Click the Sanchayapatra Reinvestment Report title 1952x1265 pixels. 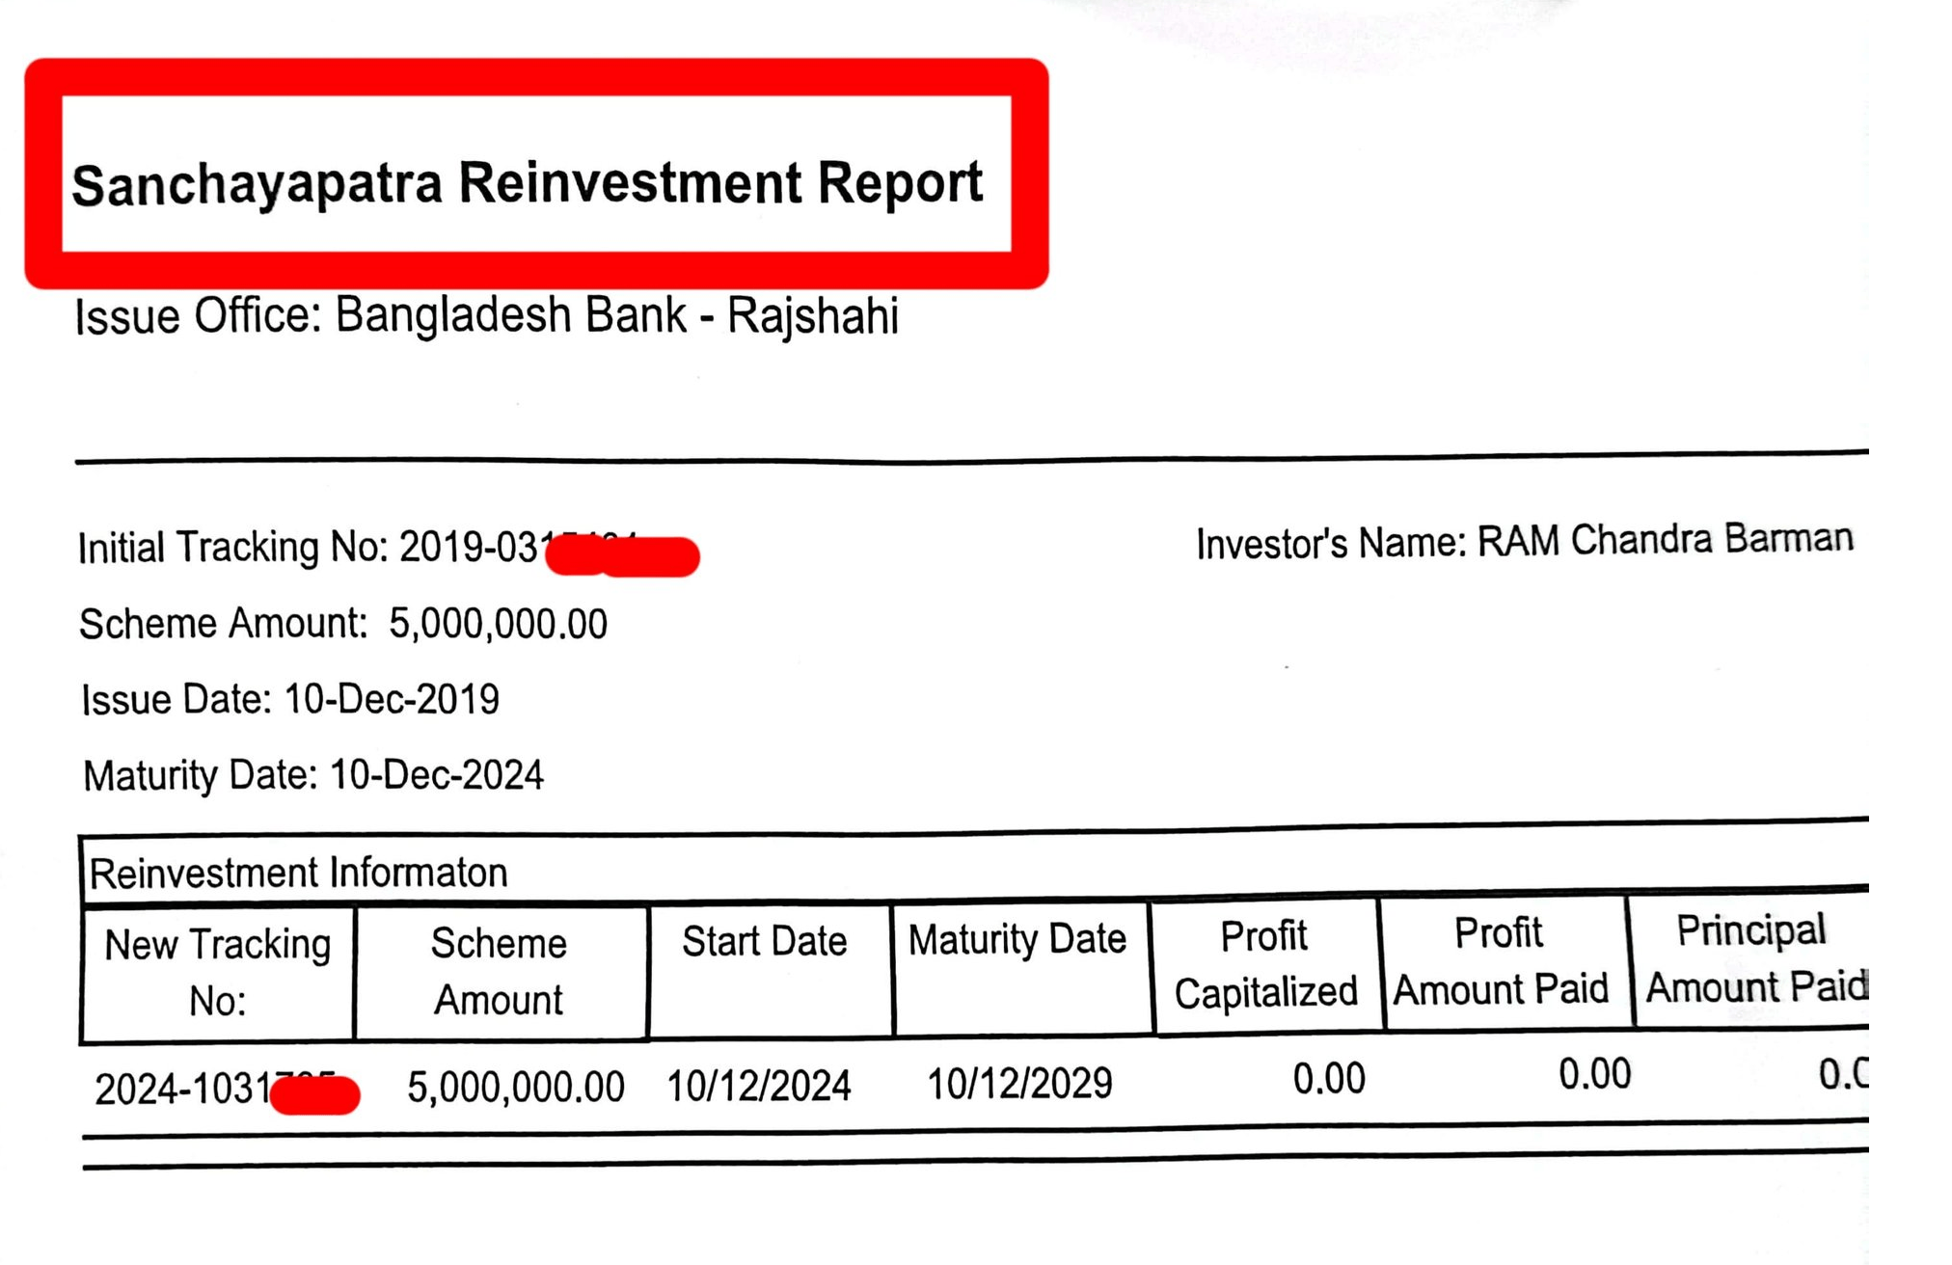point(527,182)
